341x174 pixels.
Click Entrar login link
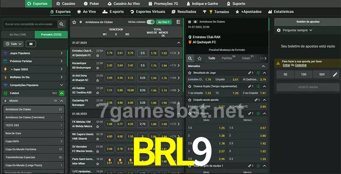pyautogui.click(x=286, y=65)
